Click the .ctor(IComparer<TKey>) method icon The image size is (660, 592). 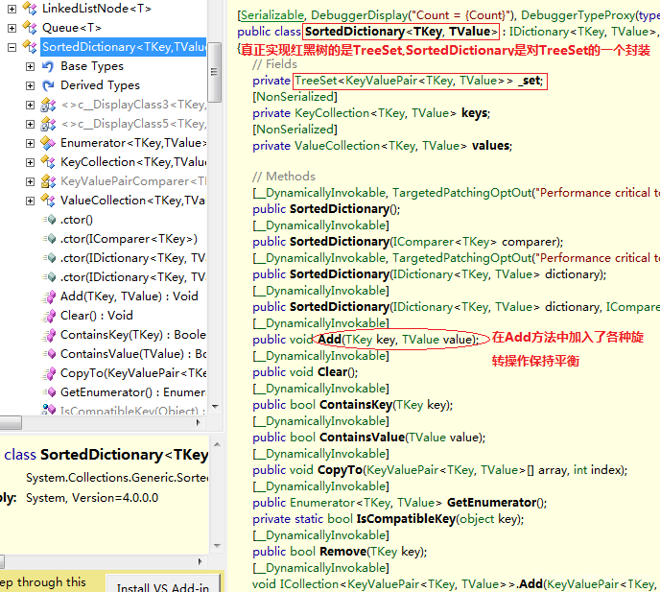[x=49, y=239]
